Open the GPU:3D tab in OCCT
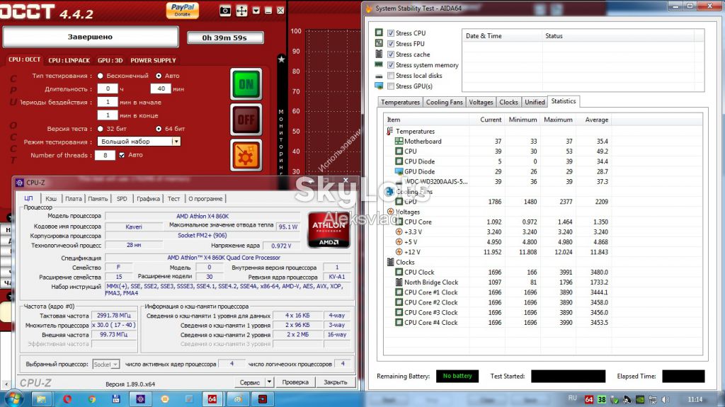725x407 pixels. (x=110, y=60)
